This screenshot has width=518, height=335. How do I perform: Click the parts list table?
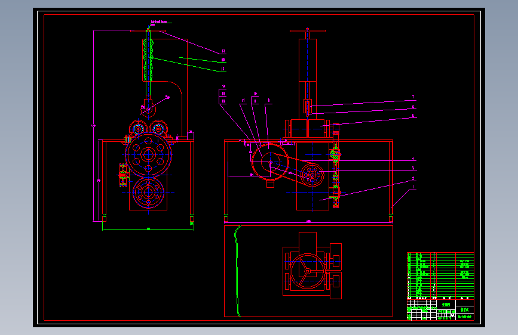(440, 275)
